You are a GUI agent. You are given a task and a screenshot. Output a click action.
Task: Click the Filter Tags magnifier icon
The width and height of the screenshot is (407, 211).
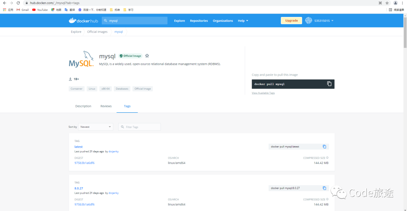(122, 127)
